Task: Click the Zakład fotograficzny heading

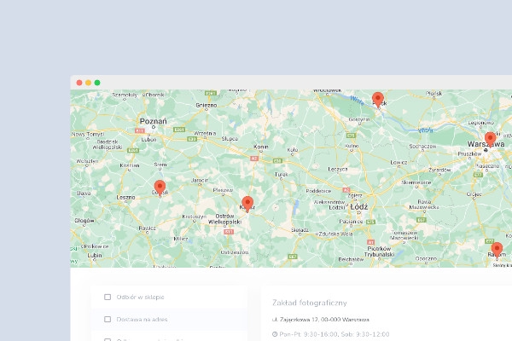Action: pyautogui.click(x=309, y=303)
